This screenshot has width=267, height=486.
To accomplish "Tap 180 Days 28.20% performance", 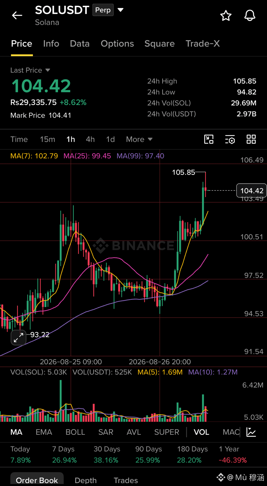I will click(192, 454).
